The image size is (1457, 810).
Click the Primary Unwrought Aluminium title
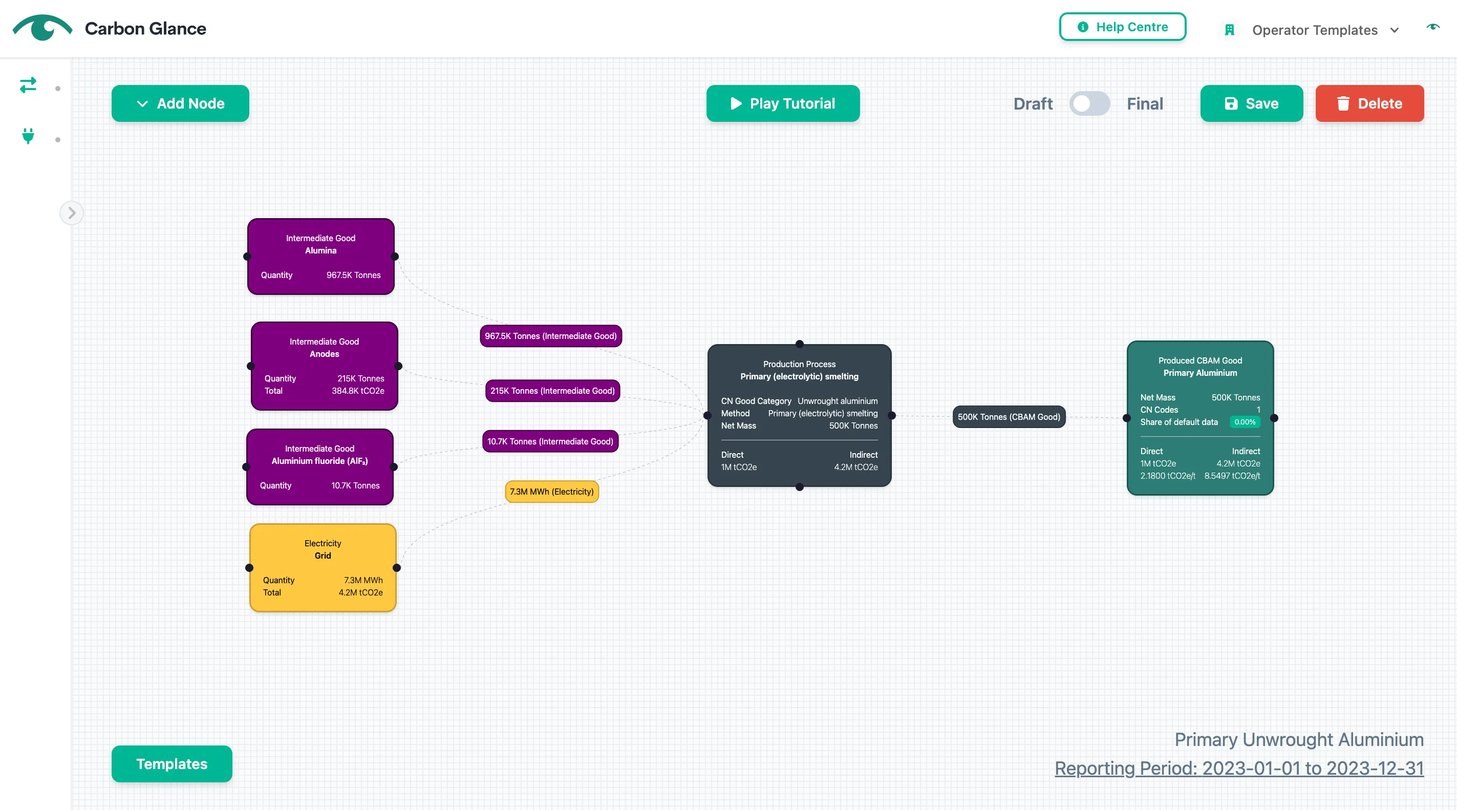point(1299,739)
